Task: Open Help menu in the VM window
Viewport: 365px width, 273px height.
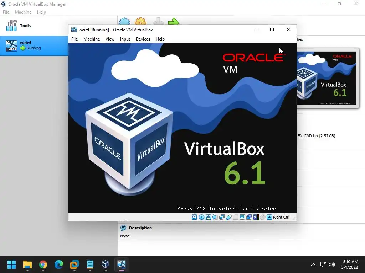Action: click(160, 39)
